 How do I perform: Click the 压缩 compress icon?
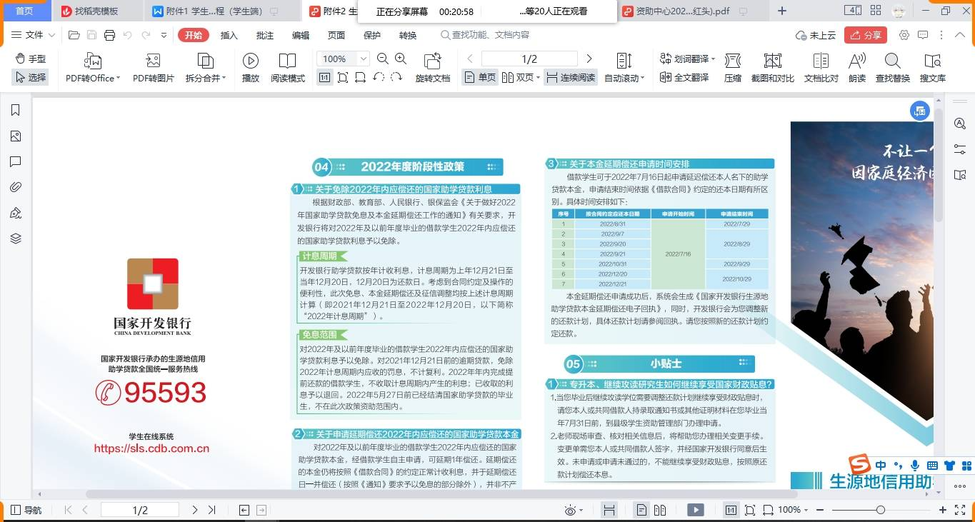[732, 61]
